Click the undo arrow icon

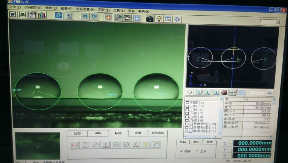click(85, 16)
